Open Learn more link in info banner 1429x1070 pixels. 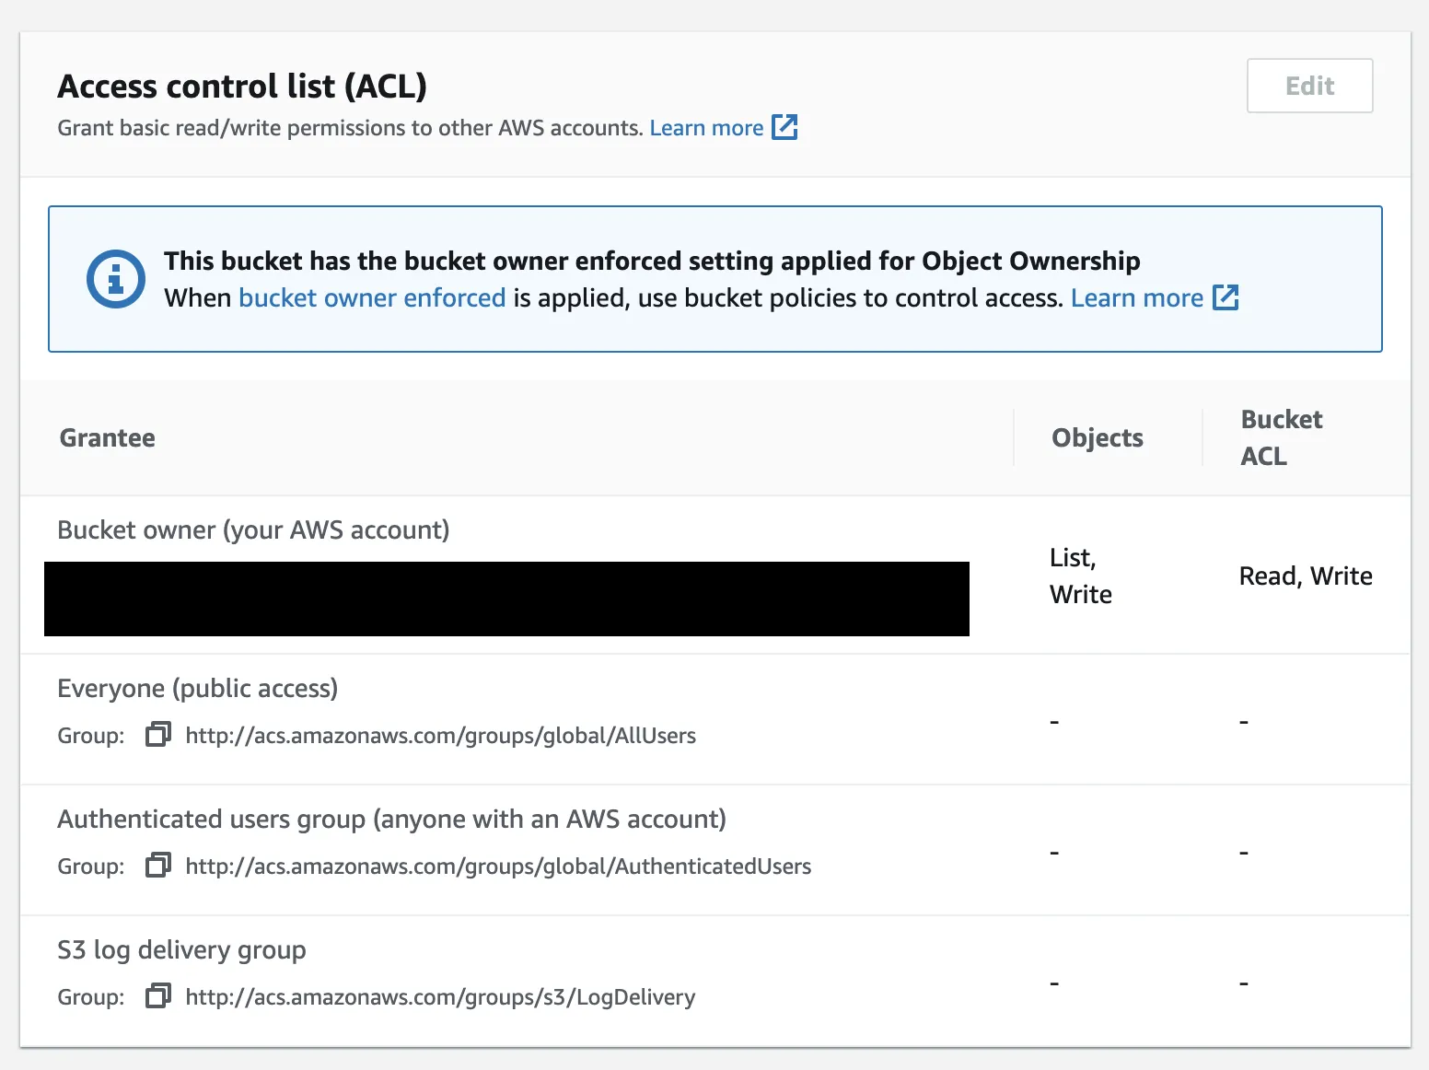1137,298
